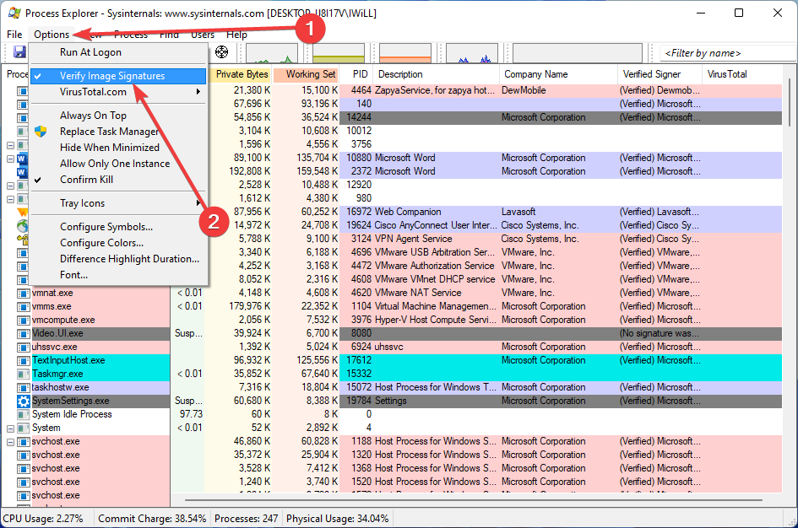Click the physical memory orange graph
The image size is (798, 528).
click(x=405, y=53)
